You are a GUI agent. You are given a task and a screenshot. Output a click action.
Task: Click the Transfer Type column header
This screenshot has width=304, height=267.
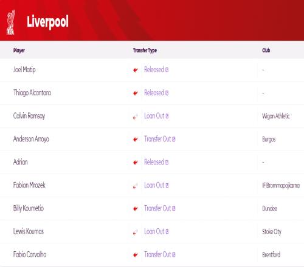tap(145, 50)
